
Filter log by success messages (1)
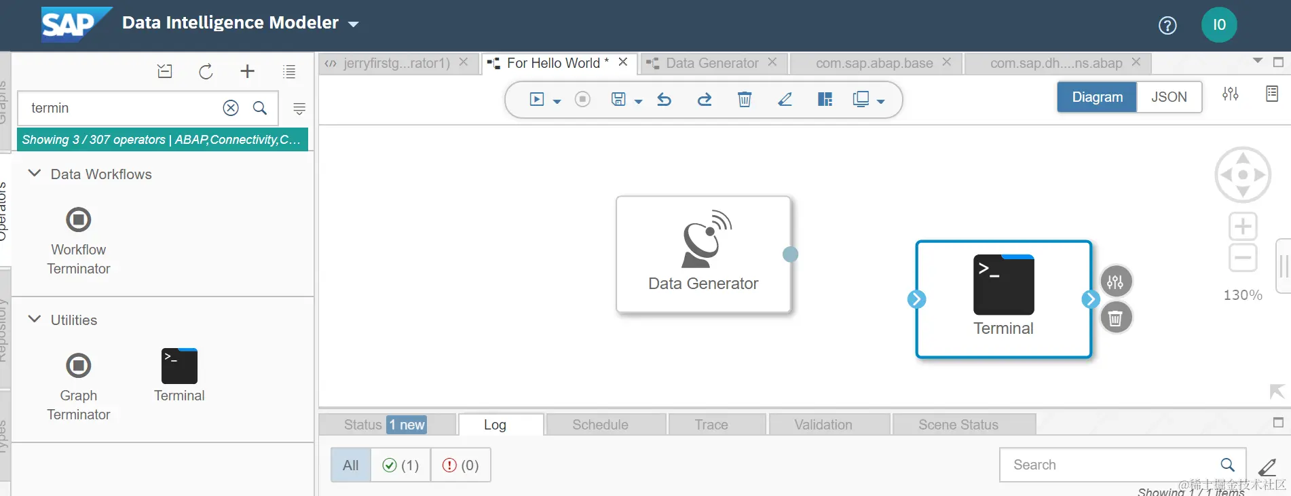400,465
